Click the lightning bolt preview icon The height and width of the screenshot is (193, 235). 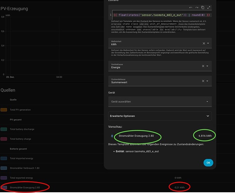click(112, 136)
